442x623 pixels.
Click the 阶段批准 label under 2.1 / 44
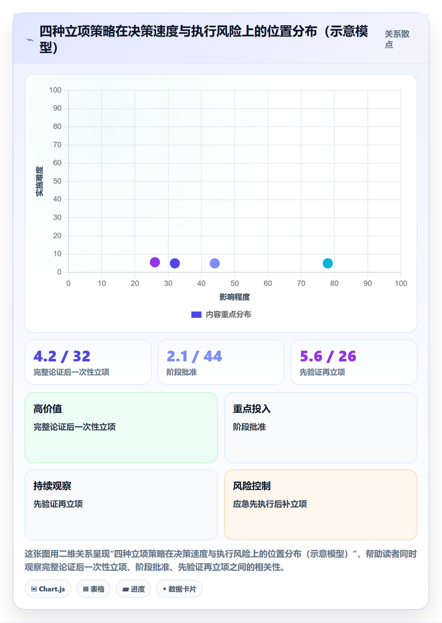tap(182, 372)
